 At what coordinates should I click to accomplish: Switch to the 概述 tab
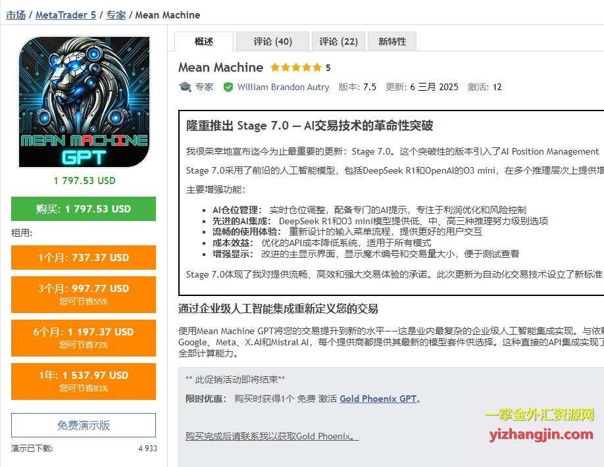click(204, 41)
